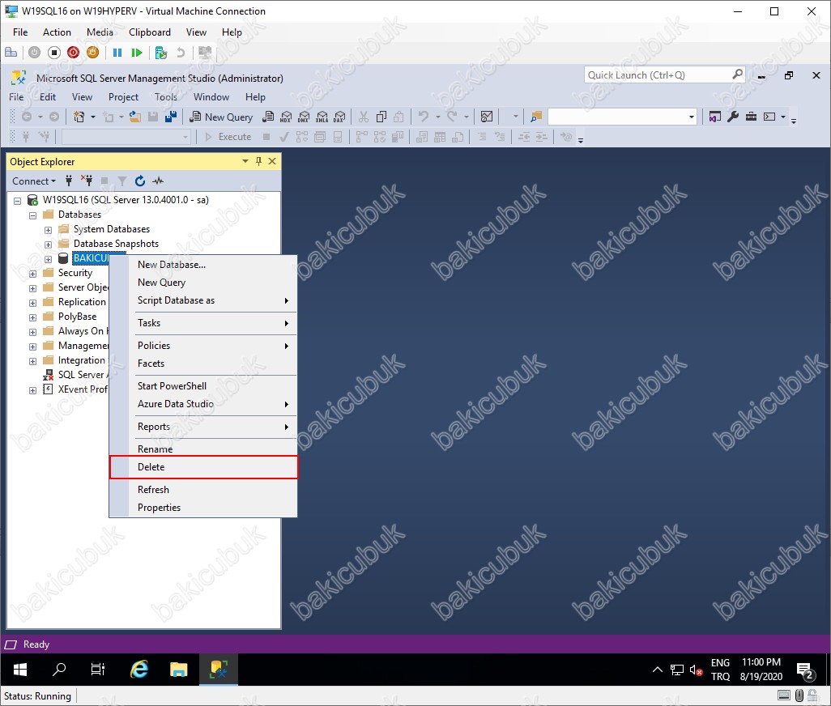Image resolution: width=831 pixels, height=706 pixels.
Task: Click the orange VM Save state icon
Action: [x=93, y=53]
